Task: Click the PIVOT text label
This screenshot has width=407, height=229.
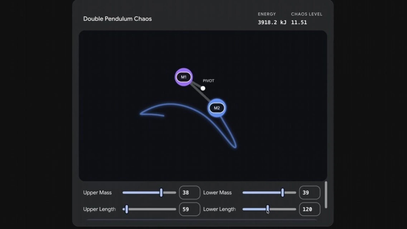Action: click(209, 81)
